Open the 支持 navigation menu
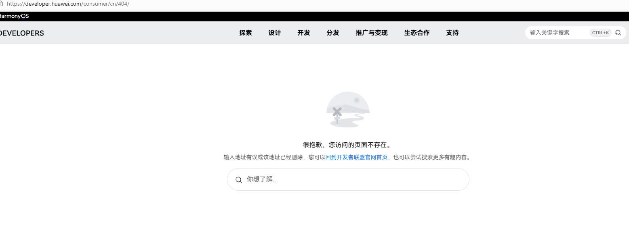The width and height of the screenshot is (629, 227). point(452,33)
